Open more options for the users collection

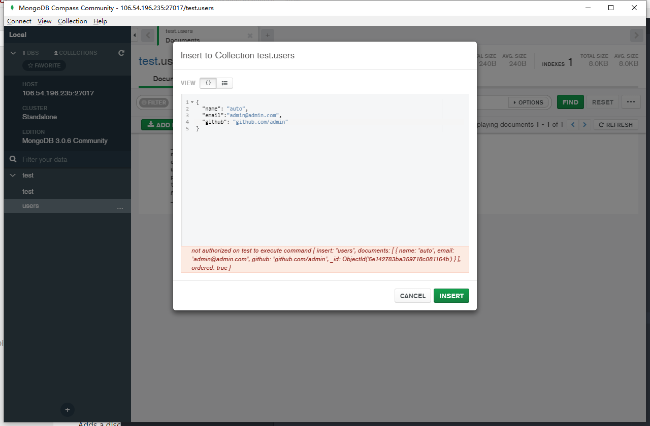tap(120, 208)
